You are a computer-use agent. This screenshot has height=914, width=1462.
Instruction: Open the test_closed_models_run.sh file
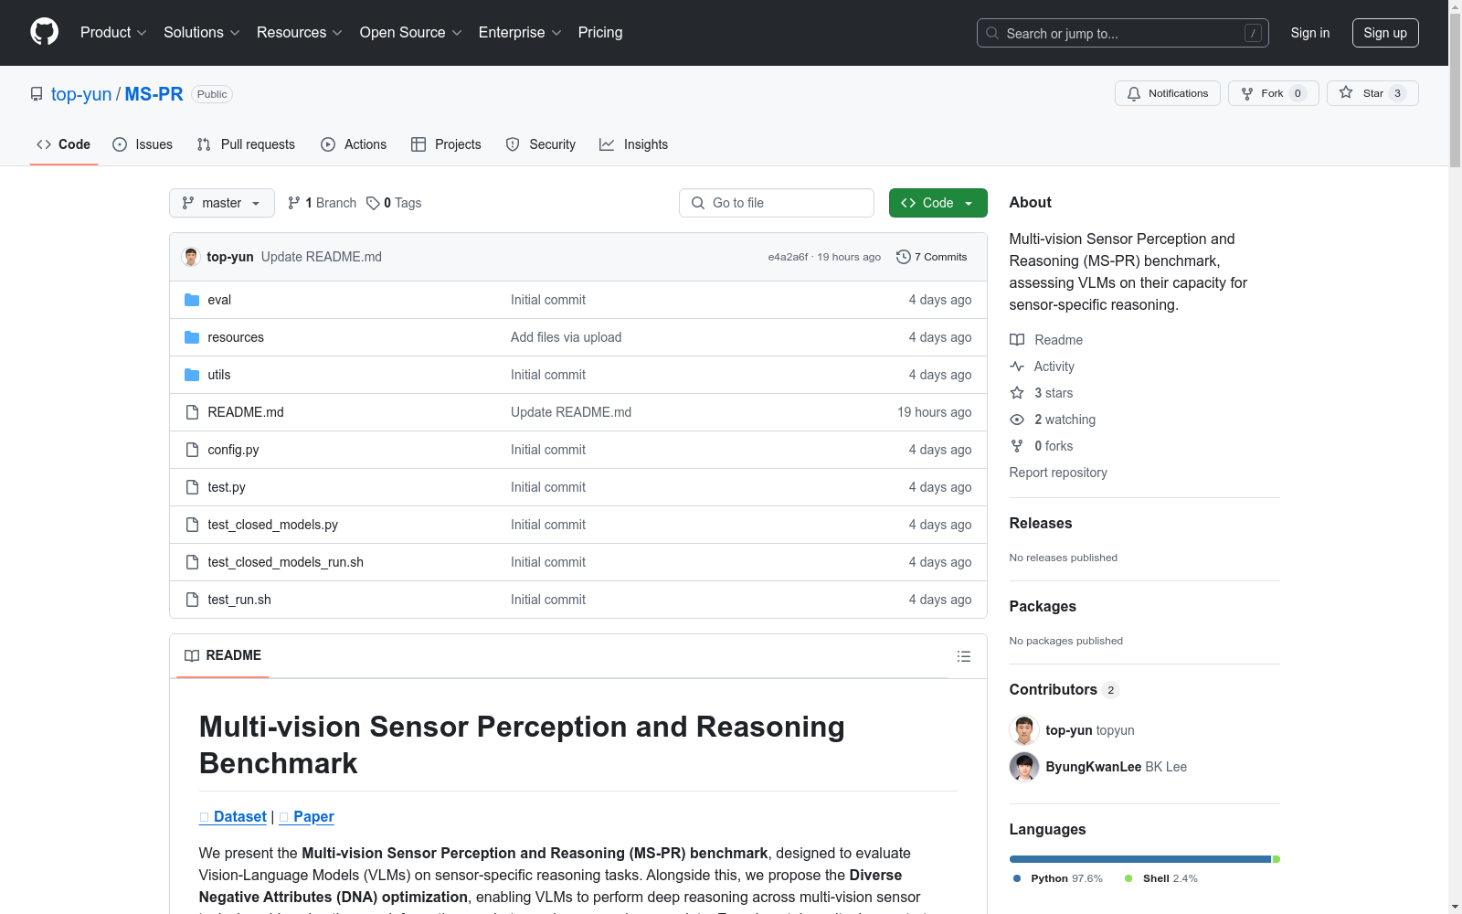285,562
